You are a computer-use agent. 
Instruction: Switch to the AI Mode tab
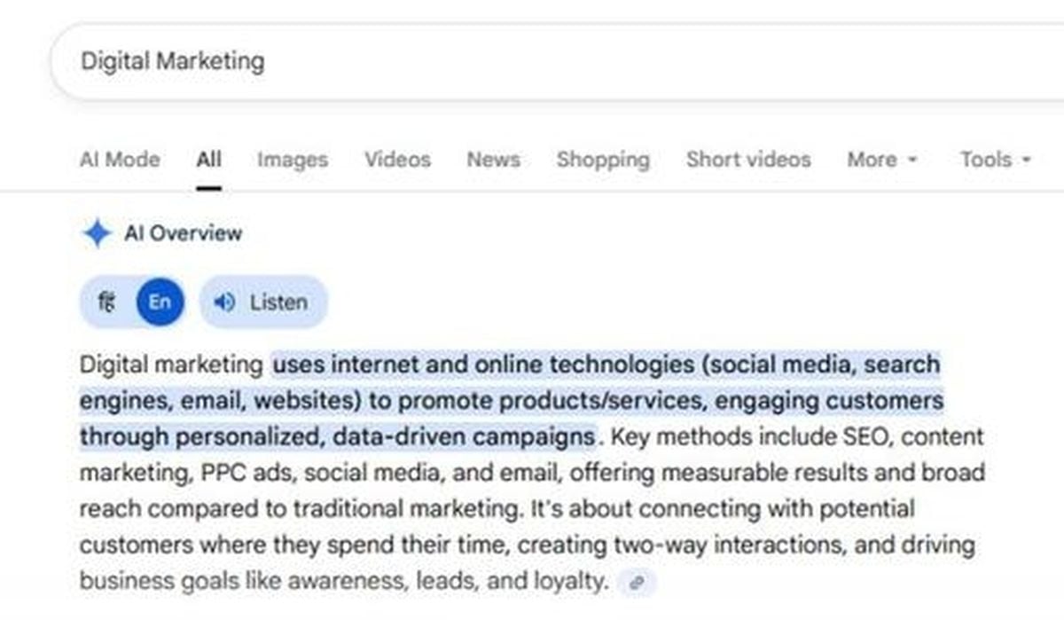click(x=120, y=160)
